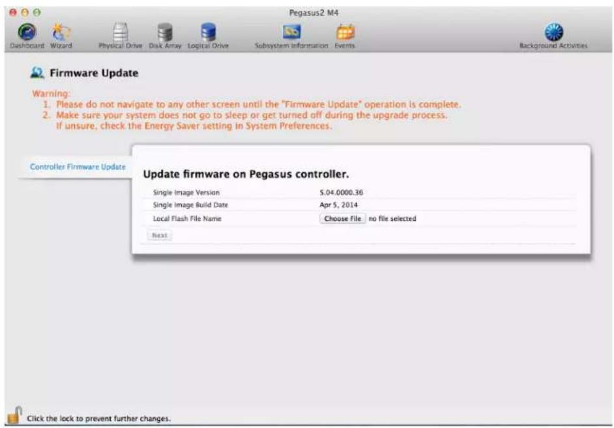Open the Logical Drive section

pyautogui.click(x=208, y=36)
